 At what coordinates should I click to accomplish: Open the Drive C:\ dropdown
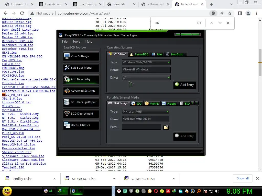coord(146,78)
